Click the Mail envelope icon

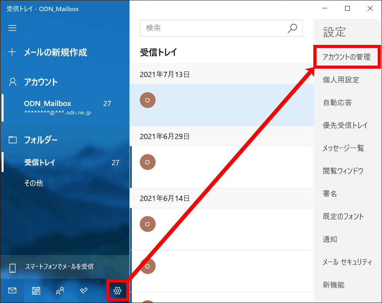[12, 291]
